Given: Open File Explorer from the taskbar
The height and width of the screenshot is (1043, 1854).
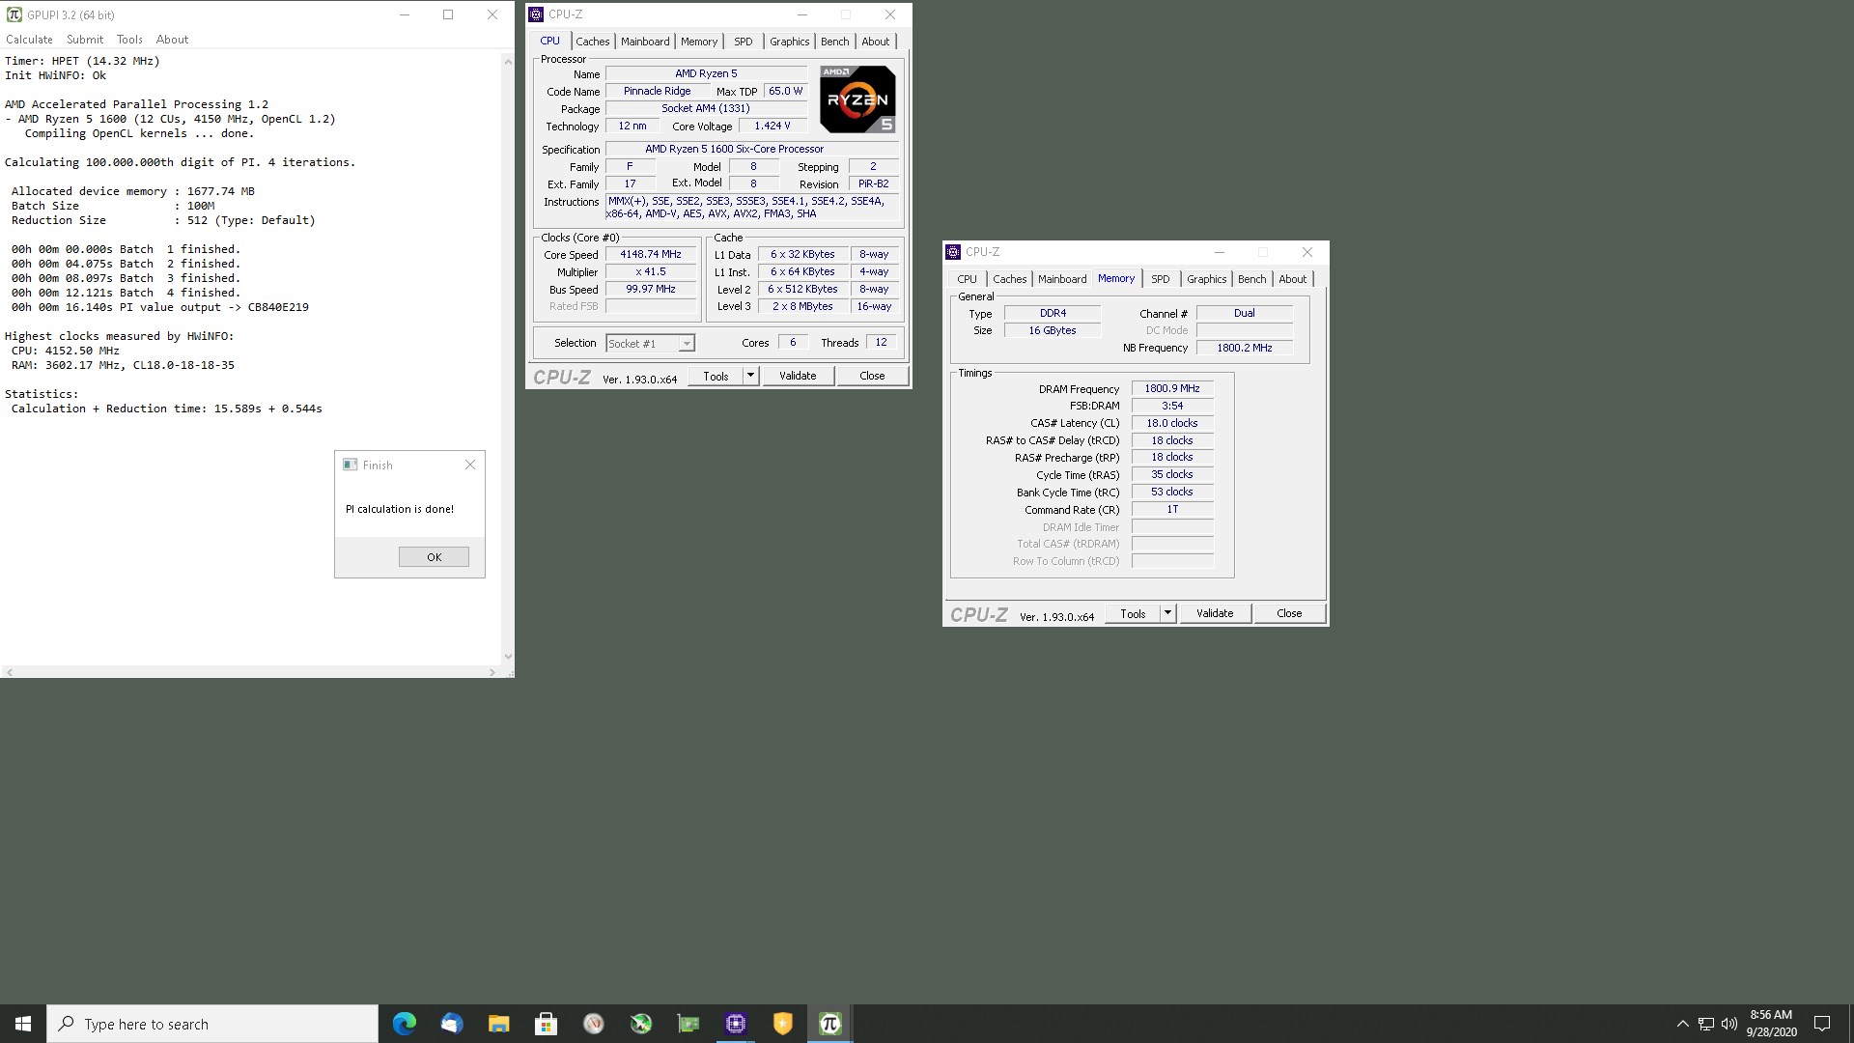Looking at the screenshot, I should (498, 1024).
